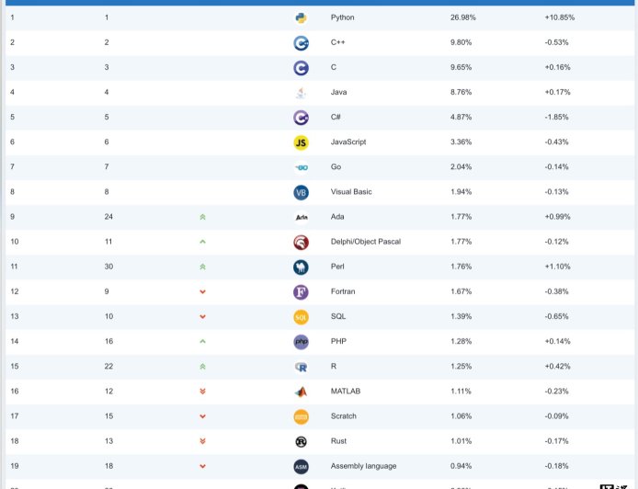Click the Visual Basic VB icon

pos(301,192)
